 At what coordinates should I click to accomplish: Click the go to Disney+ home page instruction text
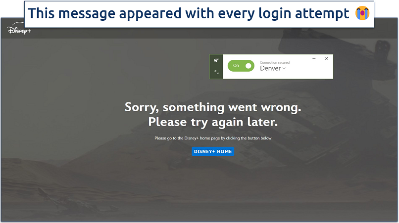point(213,138)
